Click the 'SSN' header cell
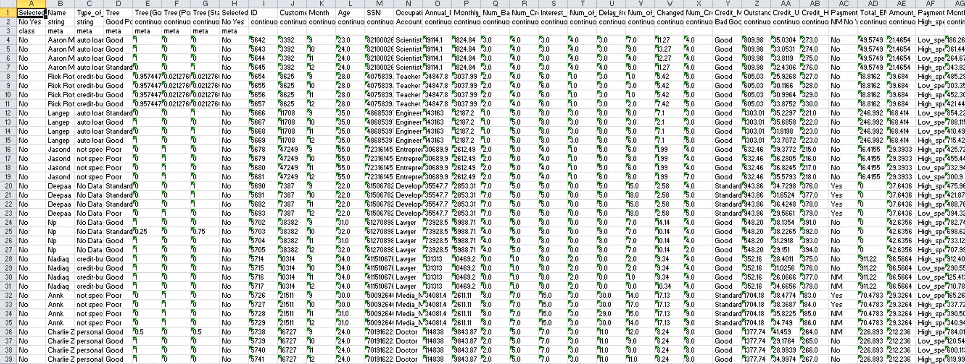Screen dimensions: 965x364 point(379,13)
